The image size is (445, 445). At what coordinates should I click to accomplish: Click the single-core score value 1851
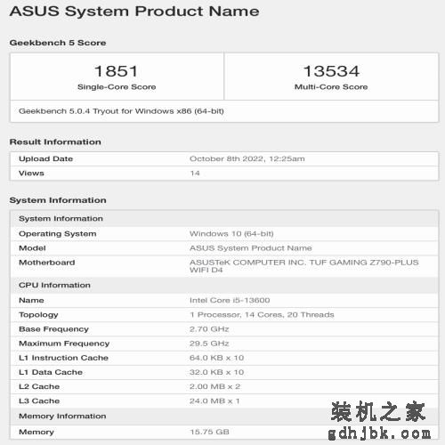pyautogui.click(x=117, y=71)
